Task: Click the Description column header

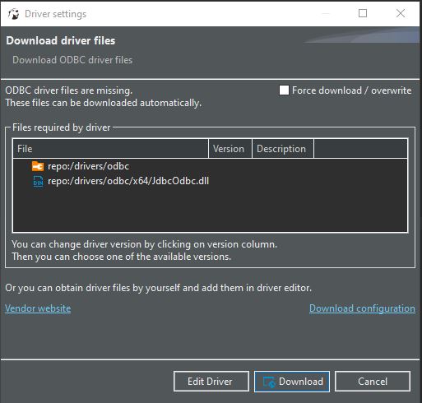Action: [x=283, y=149]
